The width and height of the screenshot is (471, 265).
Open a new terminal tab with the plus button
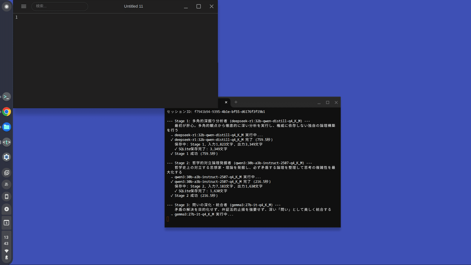click(235, 102)
